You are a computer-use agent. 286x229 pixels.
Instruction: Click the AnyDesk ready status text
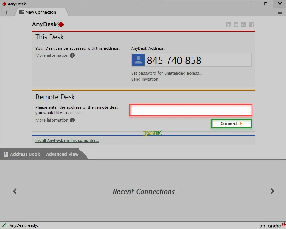coord(24,225)
